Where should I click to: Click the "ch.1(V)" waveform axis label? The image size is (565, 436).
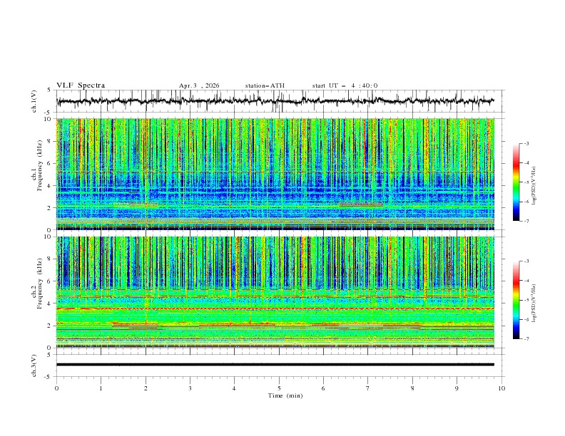[34, 101]
